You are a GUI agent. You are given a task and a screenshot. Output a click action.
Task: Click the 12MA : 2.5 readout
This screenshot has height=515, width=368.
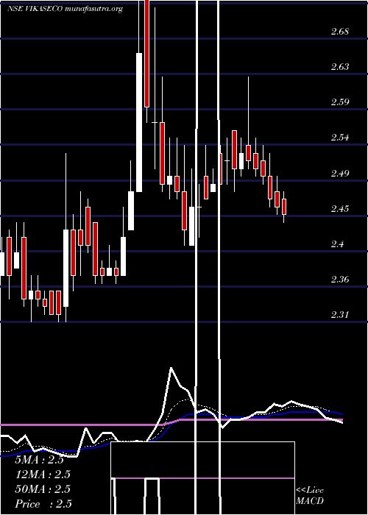pos(43,475)
